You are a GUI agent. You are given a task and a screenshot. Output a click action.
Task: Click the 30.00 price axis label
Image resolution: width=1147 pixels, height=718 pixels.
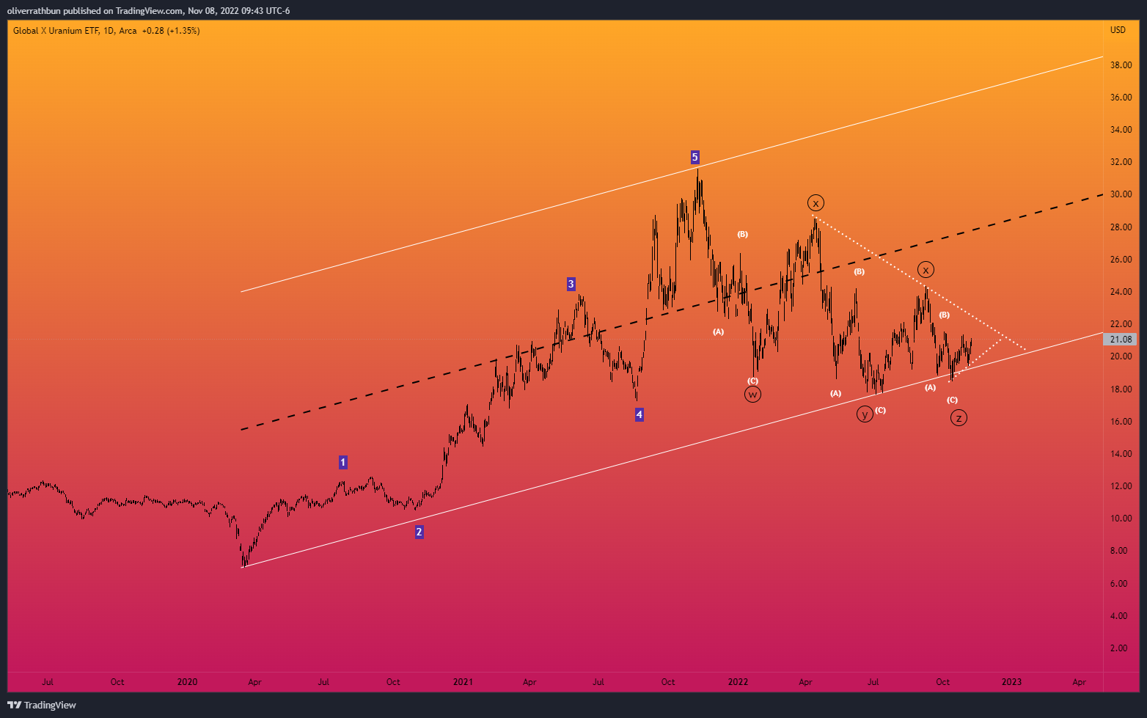(x=1120, y=195)
